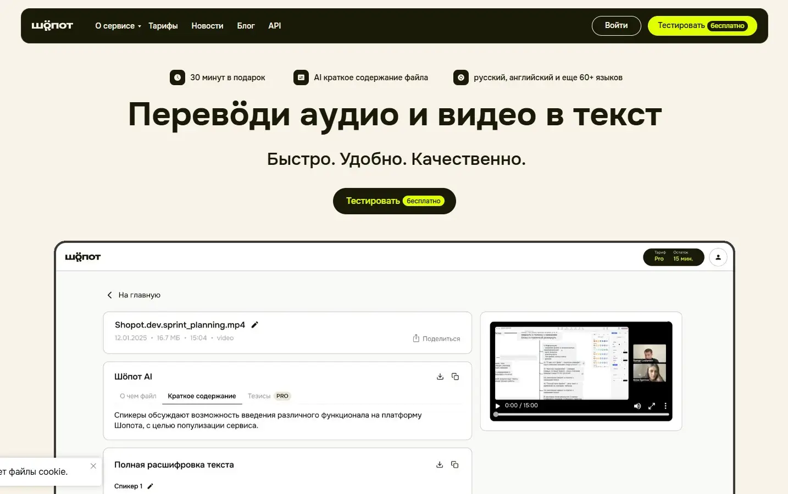Viewport: 788px width, 494px height.
Task: Download the Шёпот AI summary
Action: coord(440,376)
